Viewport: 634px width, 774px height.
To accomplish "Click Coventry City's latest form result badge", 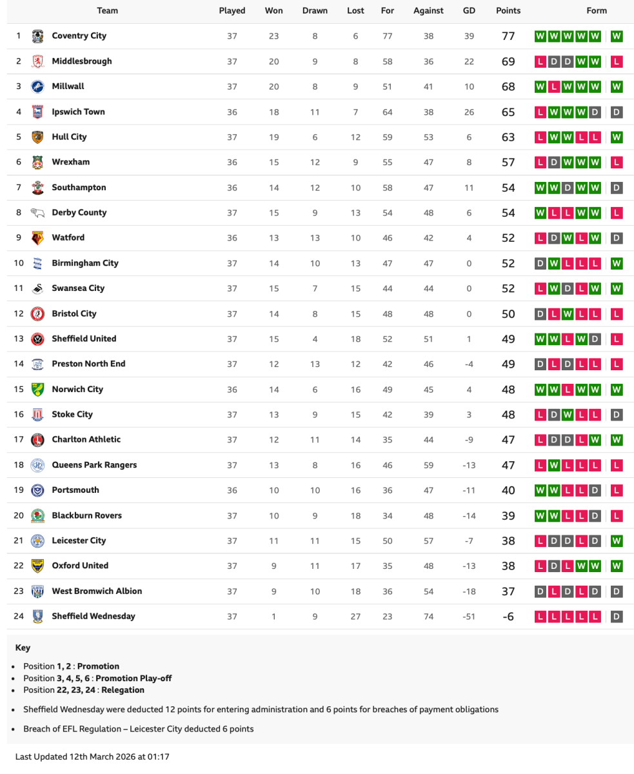I will click(617, 36).
